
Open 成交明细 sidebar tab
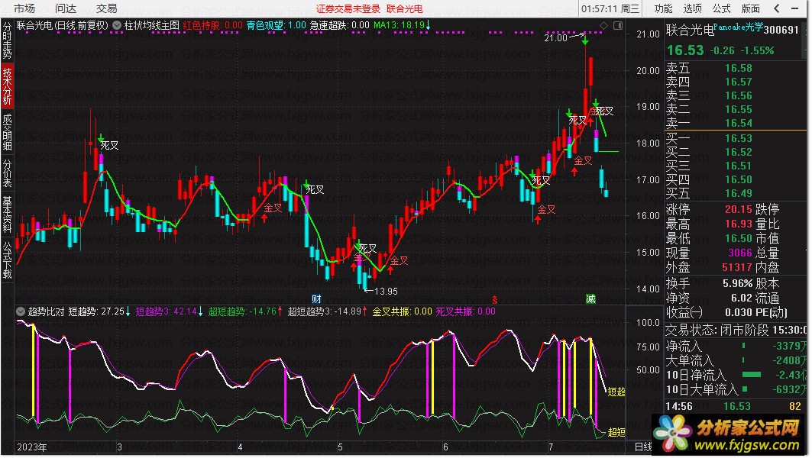point(7,132)
